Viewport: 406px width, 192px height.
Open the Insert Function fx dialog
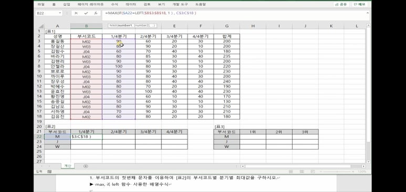(x=96, y=13)
